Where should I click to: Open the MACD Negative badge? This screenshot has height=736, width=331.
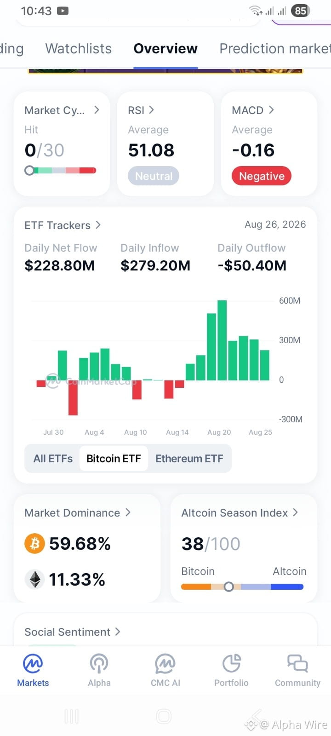pyautogui.click(x=262, y=176)
